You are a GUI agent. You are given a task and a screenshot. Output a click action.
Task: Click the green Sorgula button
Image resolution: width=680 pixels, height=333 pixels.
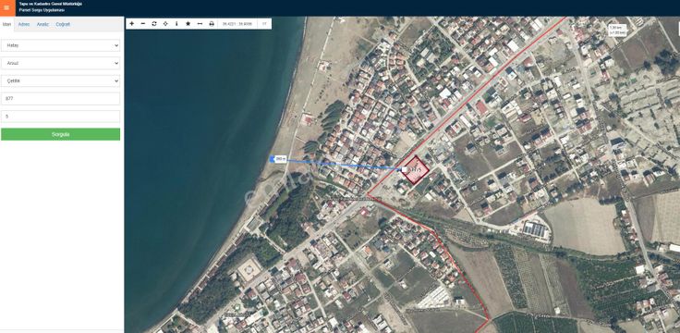coord(60,134)
